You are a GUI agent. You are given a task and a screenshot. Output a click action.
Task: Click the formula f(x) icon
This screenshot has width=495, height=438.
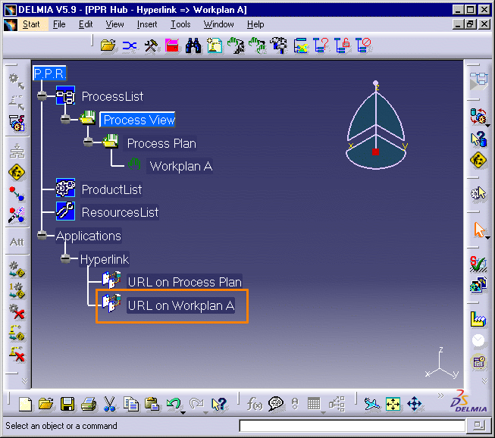click(255, 404)
